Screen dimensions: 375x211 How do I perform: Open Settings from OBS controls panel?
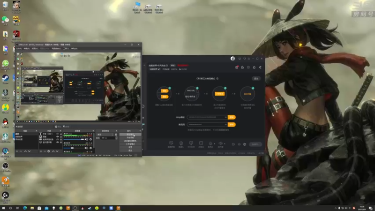130,147
